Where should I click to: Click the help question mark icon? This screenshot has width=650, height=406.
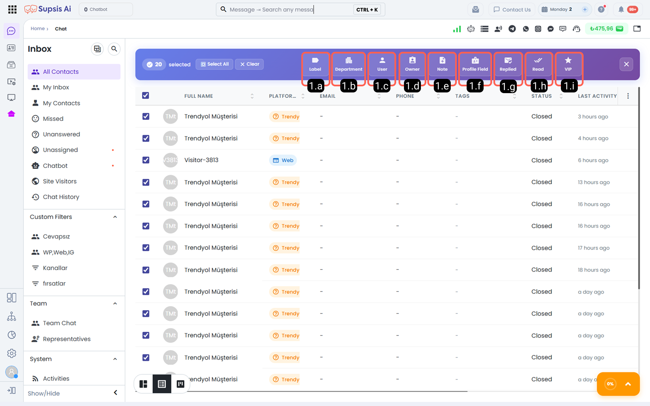pyautogui.click(x=601, y=9)
